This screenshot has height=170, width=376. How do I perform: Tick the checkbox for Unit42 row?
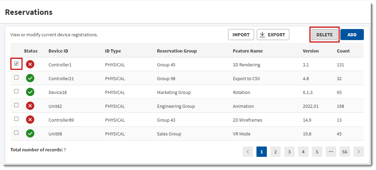[16, 105]
